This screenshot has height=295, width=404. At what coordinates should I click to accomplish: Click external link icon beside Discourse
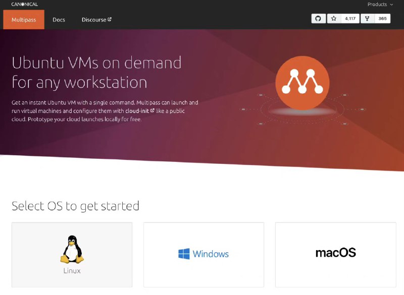(110, 20)
